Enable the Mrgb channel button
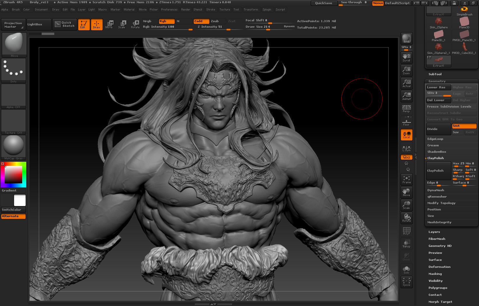Viewport: 479px width, 306px height. pyautogui.click(x=150, y=21)
